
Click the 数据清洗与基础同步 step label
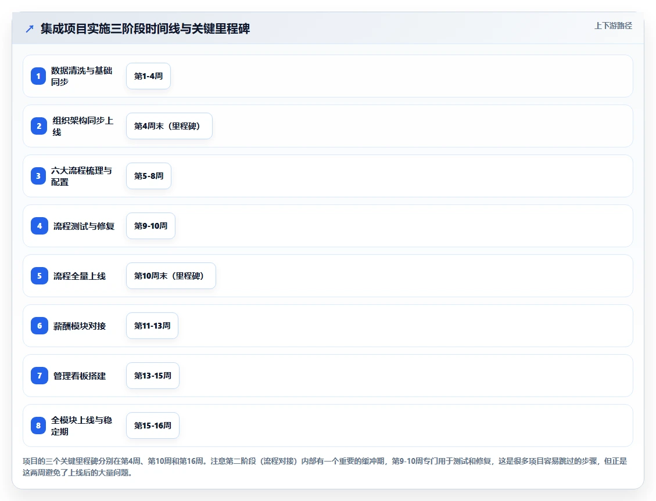[81, 76]
